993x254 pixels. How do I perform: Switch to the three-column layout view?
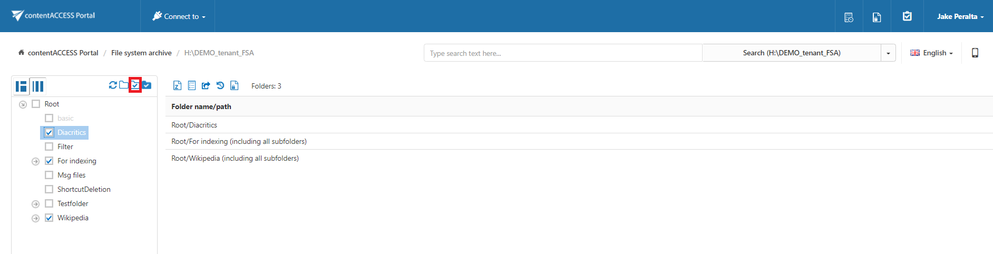(x=38, y=86)
